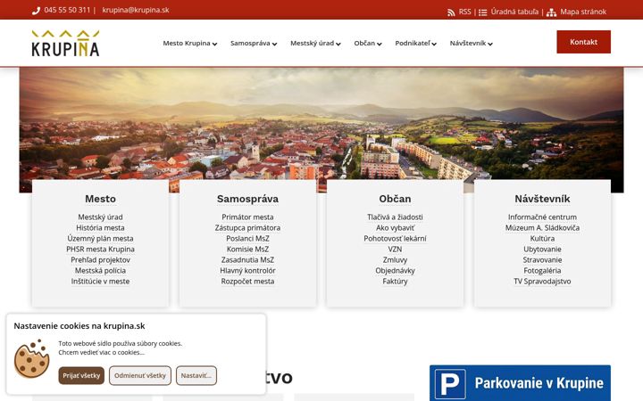Expand the Mesto Krupina menu chevron
Viewport: 643px width, 401px height.
[214, 44]
